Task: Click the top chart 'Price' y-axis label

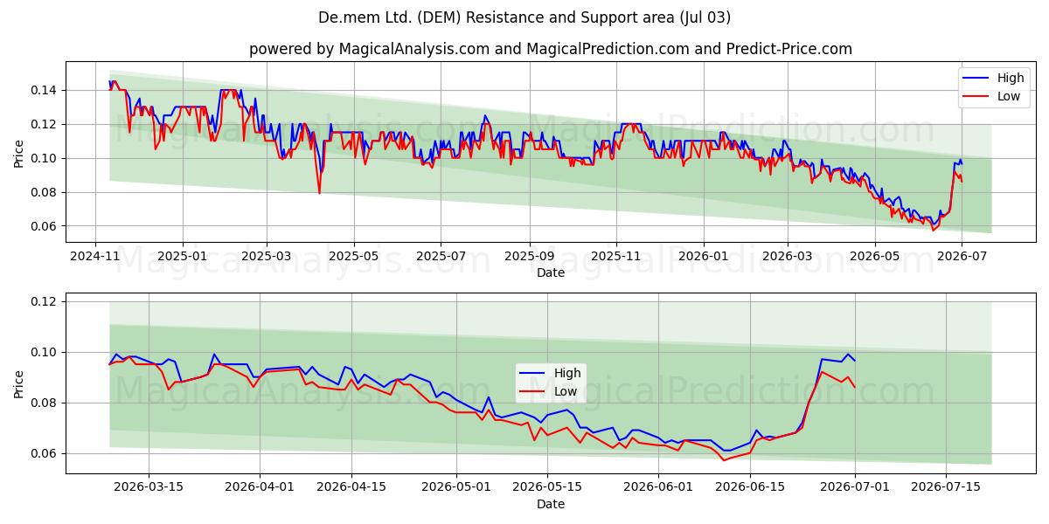Action: [19, 152]
